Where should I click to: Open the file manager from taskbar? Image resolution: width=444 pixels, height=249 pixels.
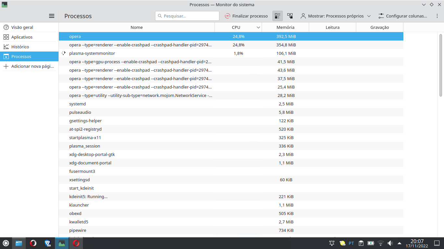pos(19,243)
